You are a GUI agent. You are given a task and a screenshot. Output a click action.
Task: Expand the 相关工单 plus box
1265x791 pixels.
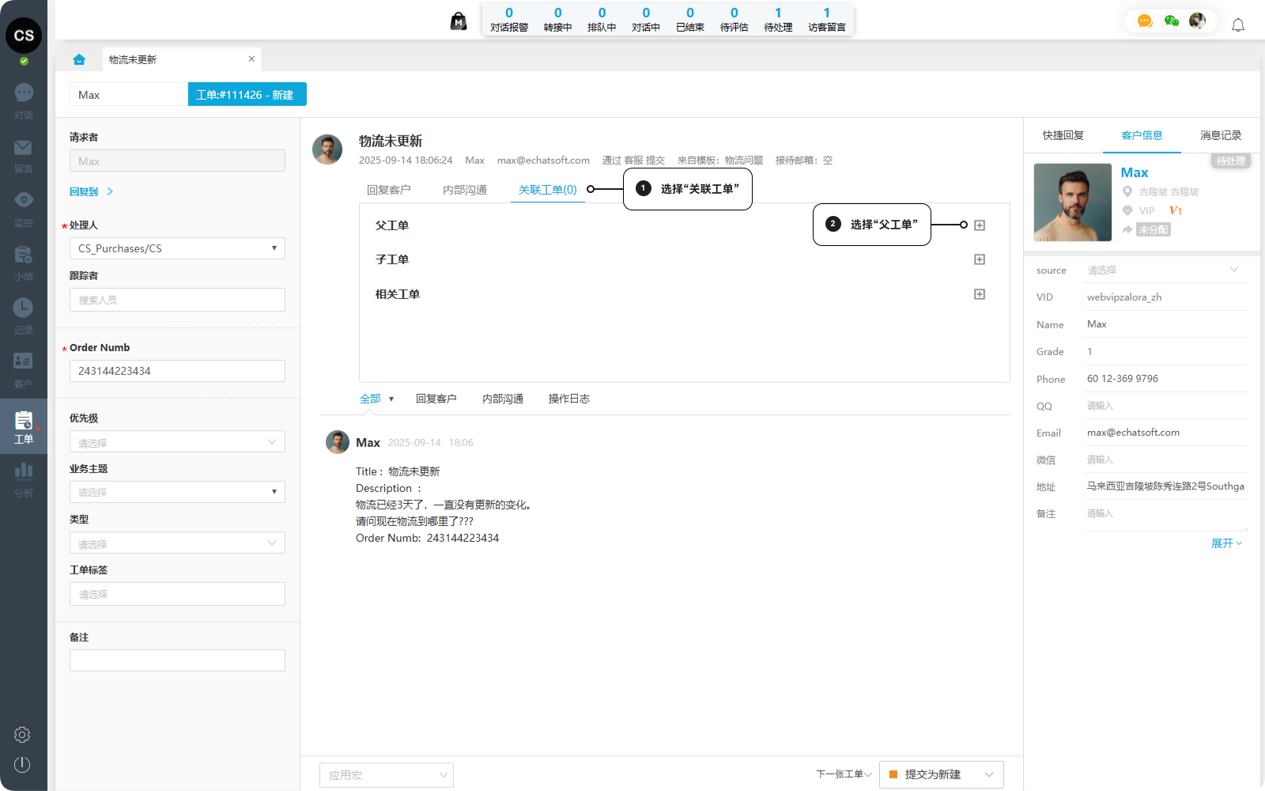[980, 294]
